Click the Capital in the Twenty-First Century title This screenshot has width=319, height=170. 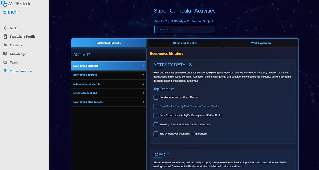pos(189,106)
